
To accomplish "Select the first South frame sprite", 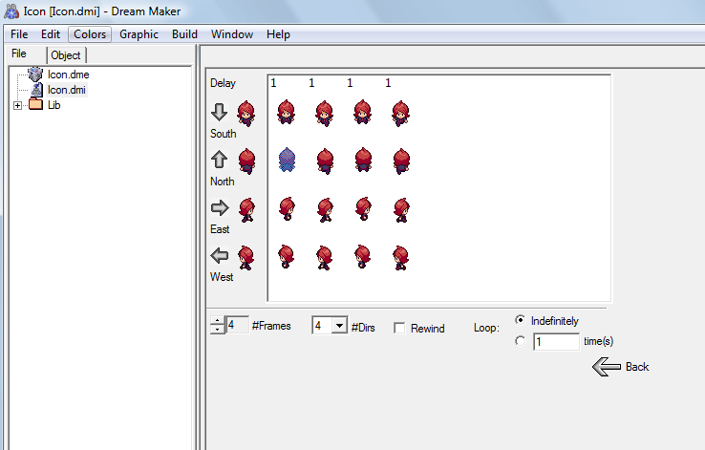I will coord(286,113).
